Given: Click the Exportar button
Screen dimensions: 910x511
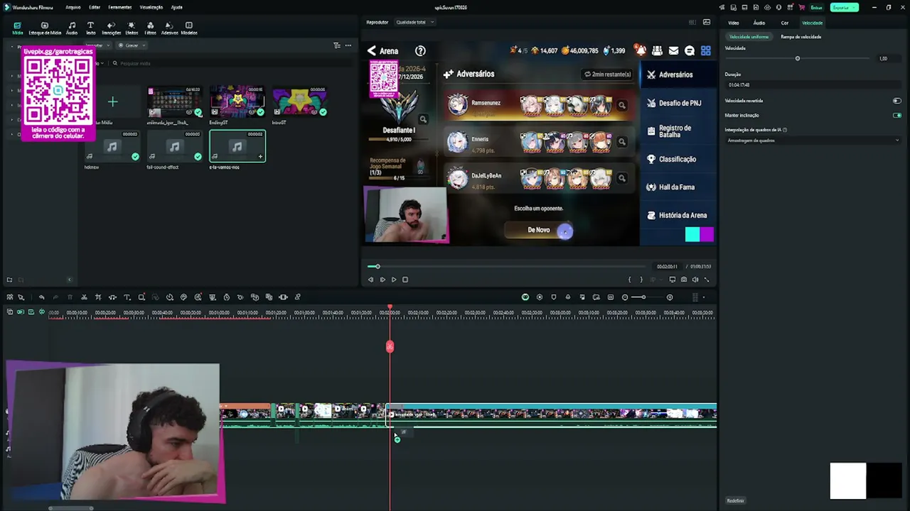Looking at the screenshot, I should [x=843, y=7].
